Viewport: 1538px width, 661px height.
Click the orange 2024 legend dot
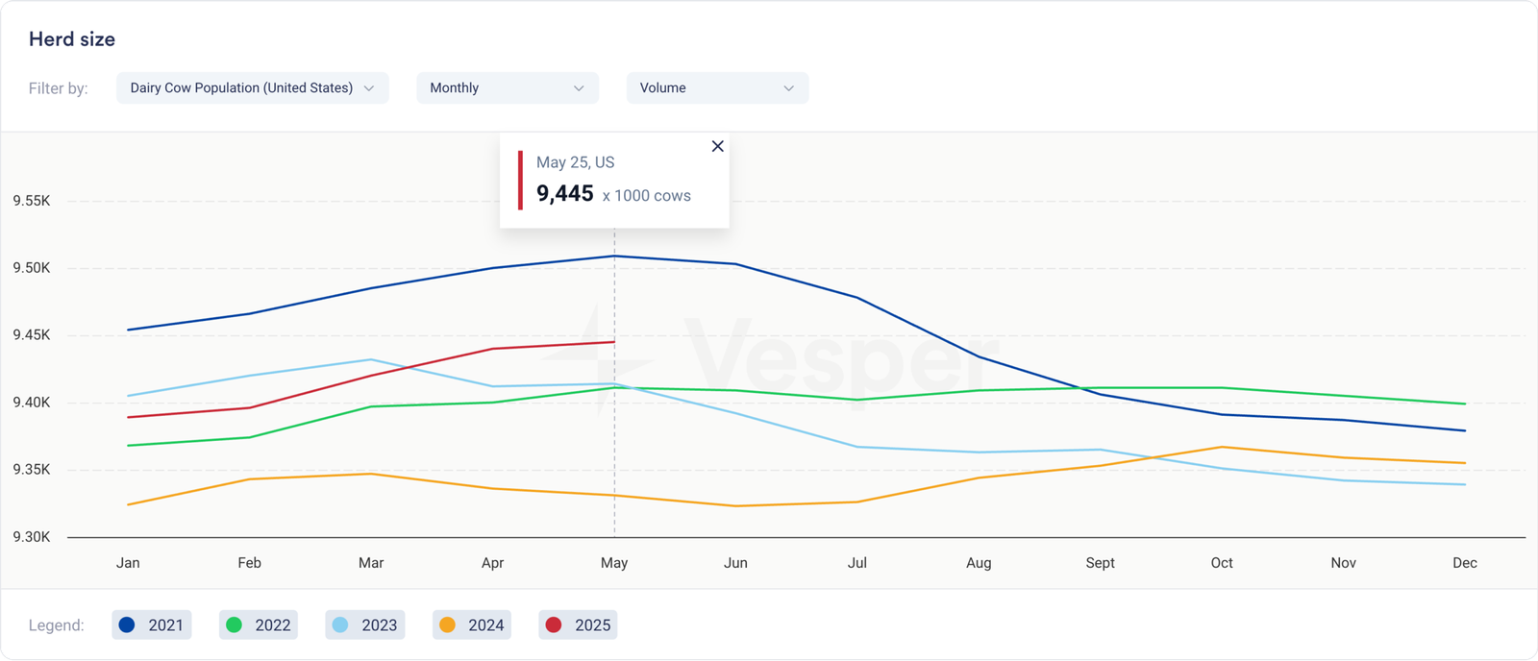(447, 624)
